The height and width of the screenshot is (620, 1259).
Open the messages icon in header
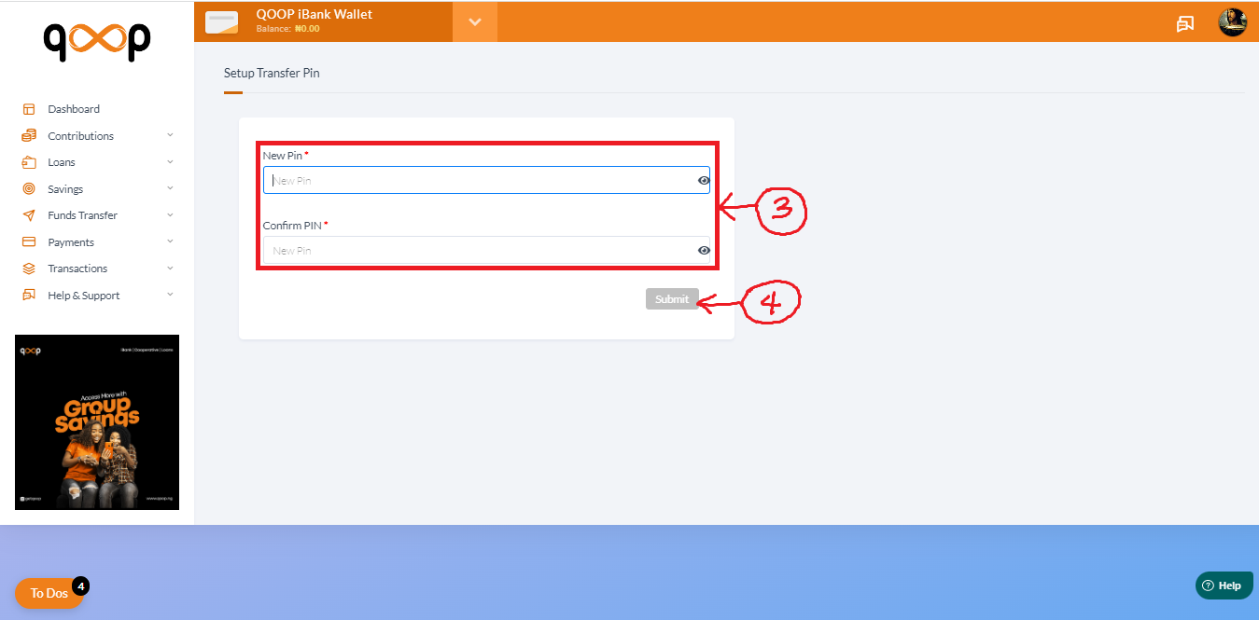[1185, 23]
